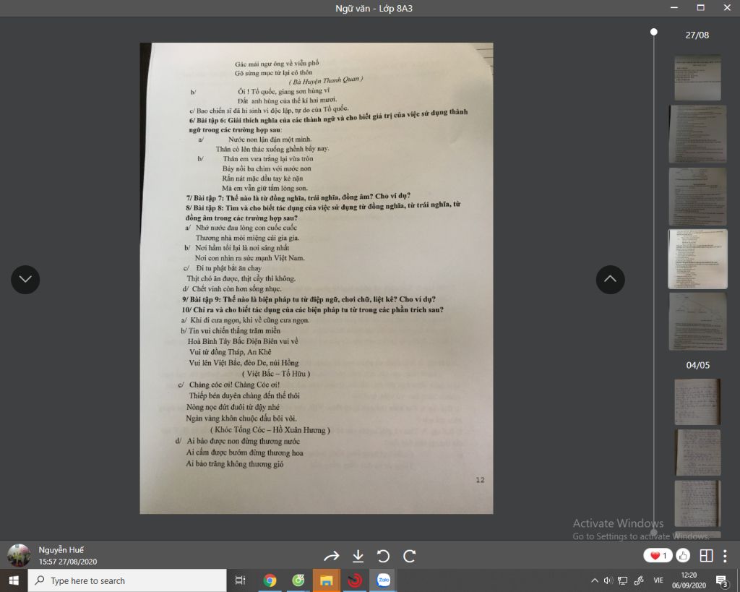Rotate the image clockwise

(x=409, y=556)
